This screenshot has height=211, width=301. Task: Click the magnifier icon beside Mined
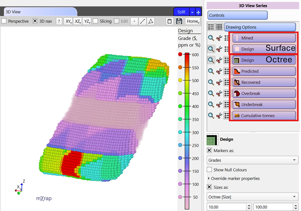coord(211,38)
